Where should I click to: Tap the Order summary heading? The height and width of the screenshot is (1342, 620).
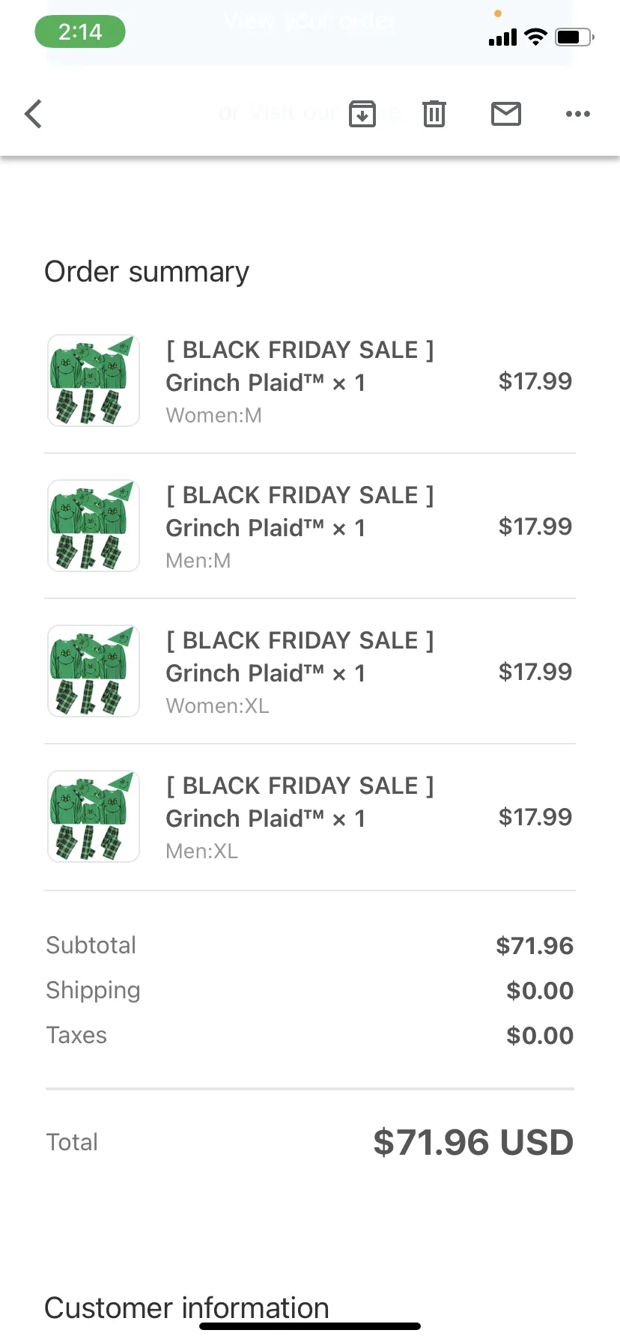[x=147, y=272]
